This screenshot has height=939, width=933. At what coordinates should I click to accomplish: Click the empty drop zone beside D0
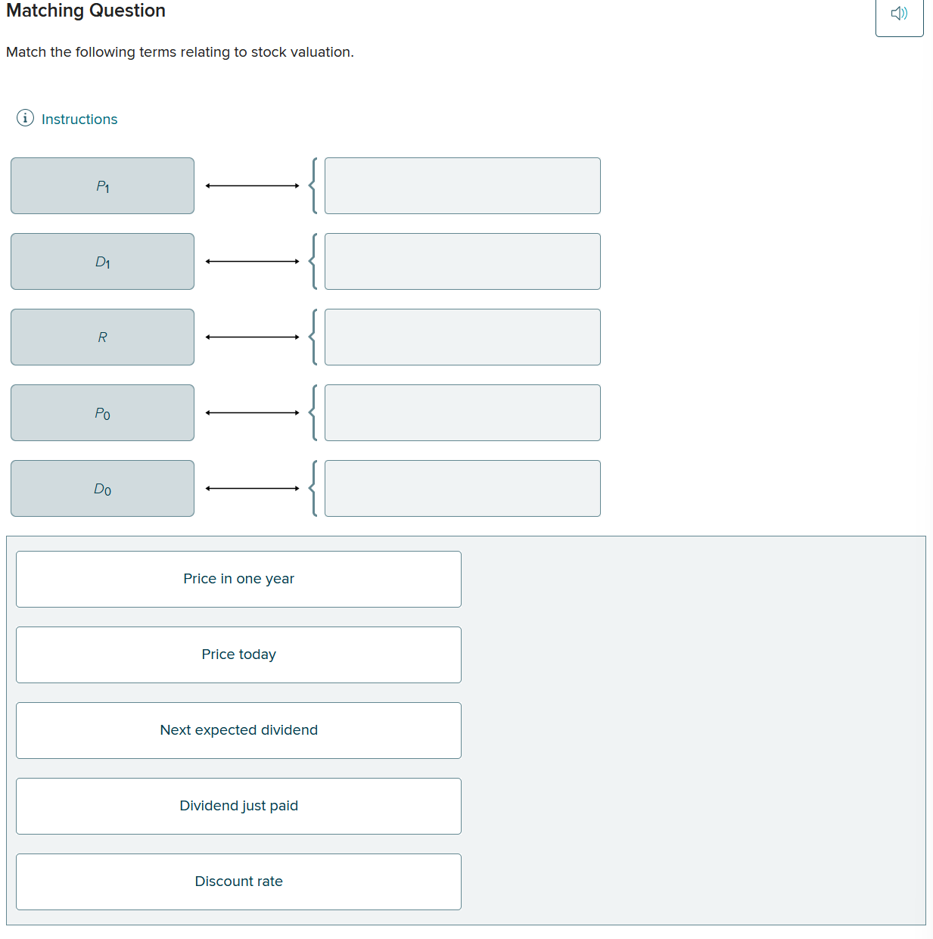[462, 488]
